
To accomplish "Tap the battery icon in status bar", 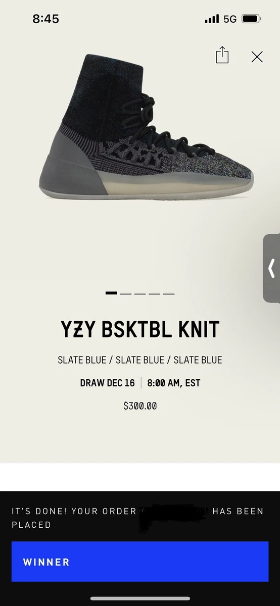I will [251, 19].
